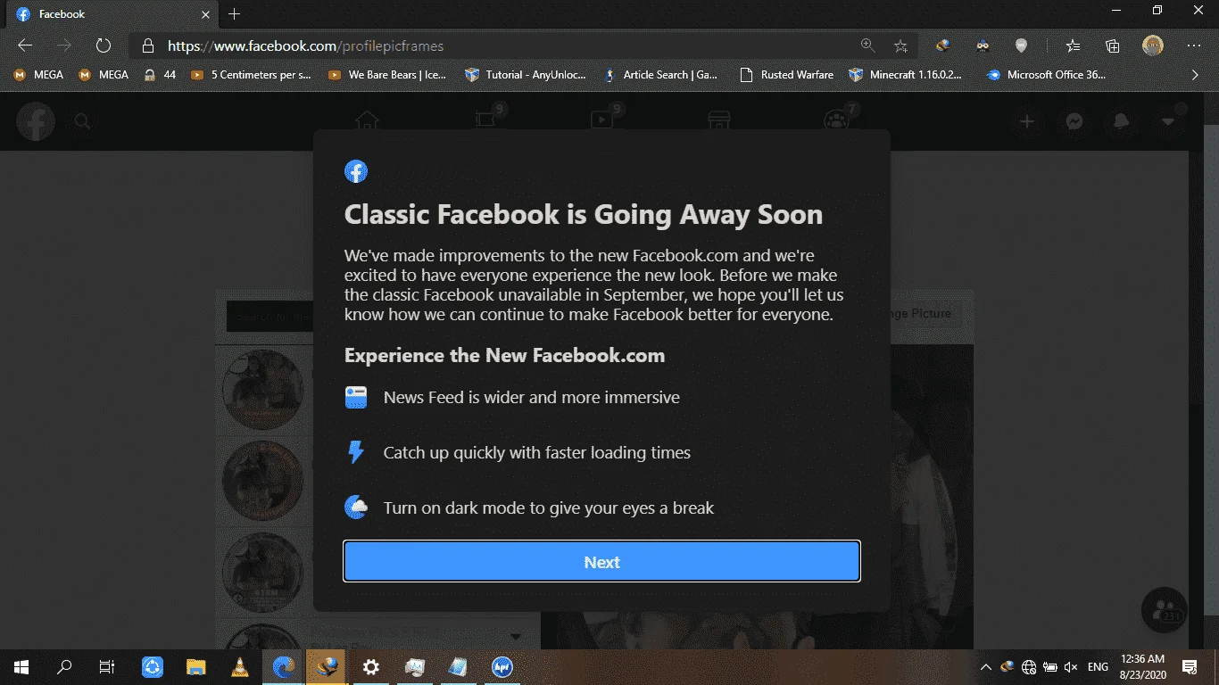Open Microsoft Office 36... bookmark
The height and width of the screenshot is (685, 1219).
pyautogui.click(x=1047, y=75)
